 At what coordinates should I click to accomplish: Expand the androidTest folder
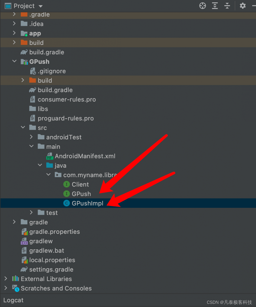pyautogui.click(x=31, y=137)
